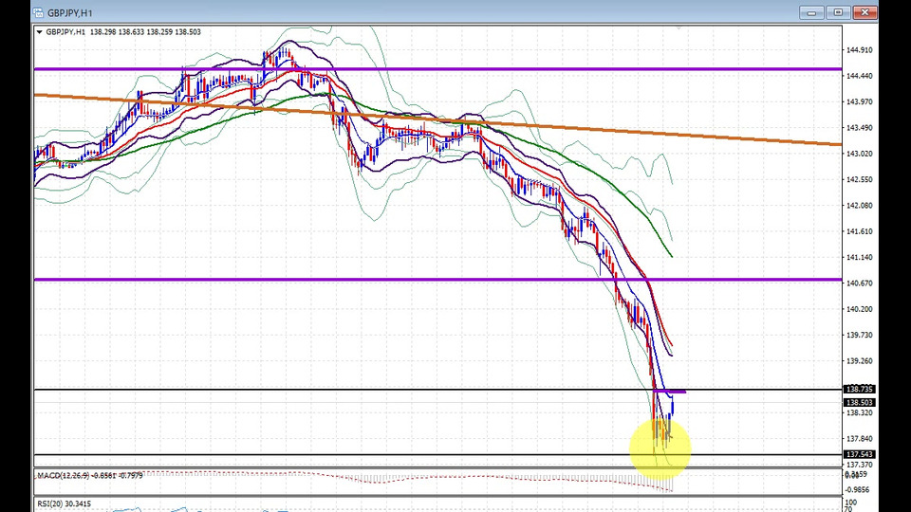
Task: Click the chart window icon beside GBPJPY,H1 title
Action: coord(38,12)
